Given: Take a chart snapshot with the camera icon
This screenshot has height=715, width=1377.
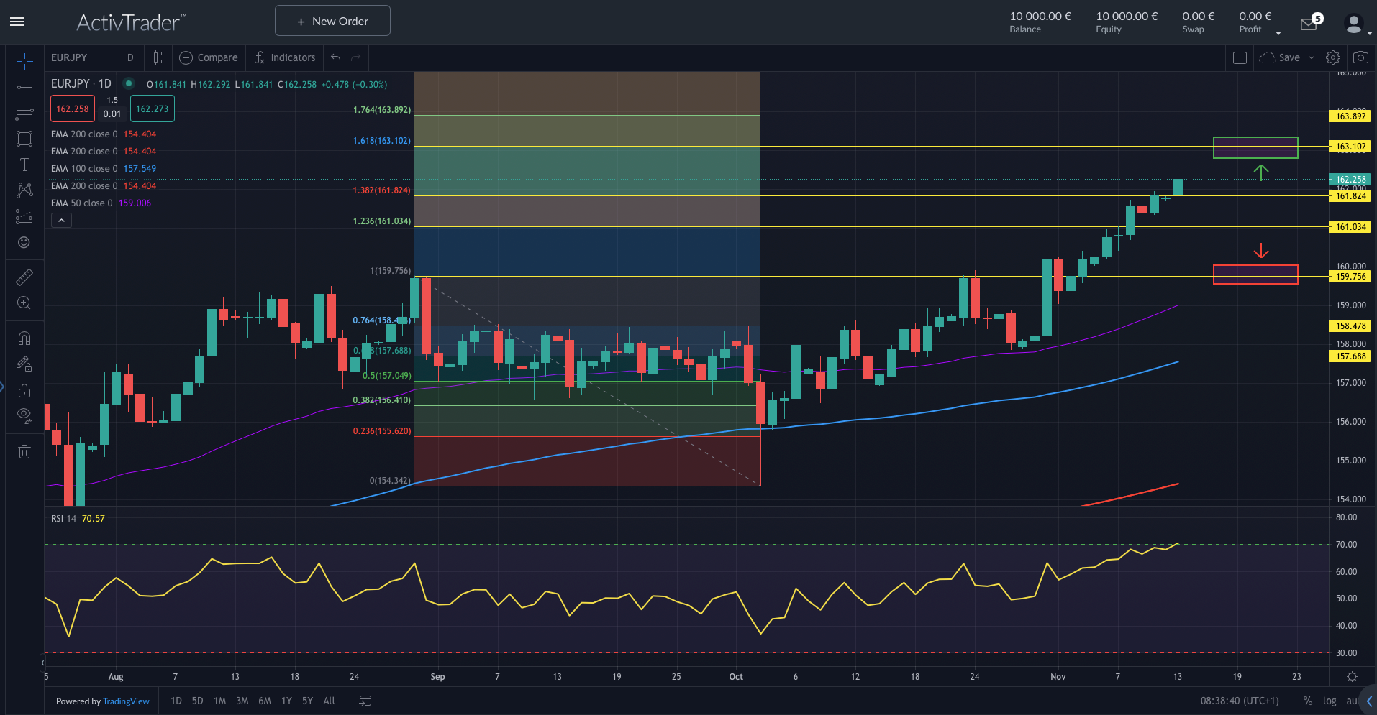Looking at the screenshot, I should point(1360,57).
